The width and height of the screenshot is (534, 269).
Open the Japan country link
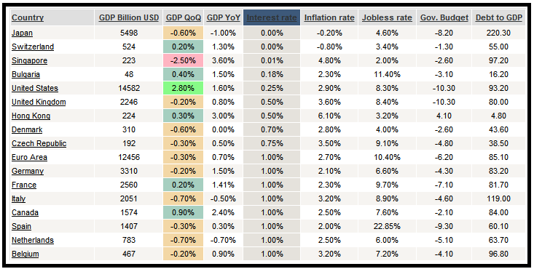pos(22,33)
